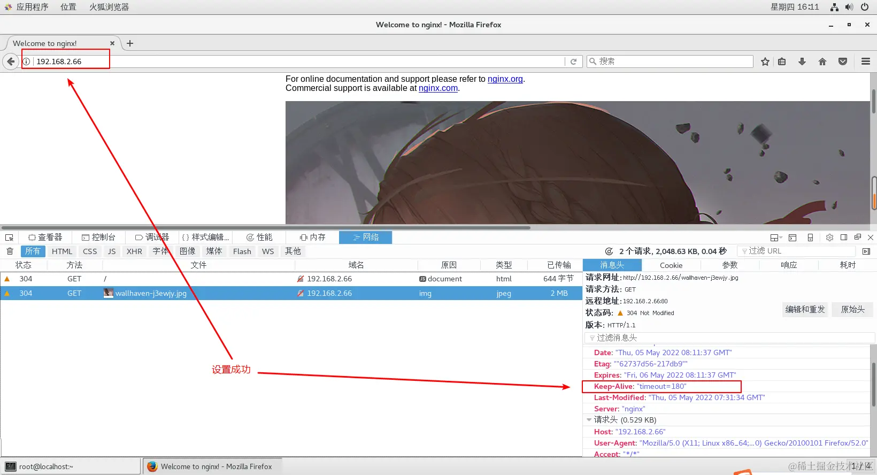Dock devtools to side of window
This screenshot has height=475, width=877.
[x=844, y=237]
